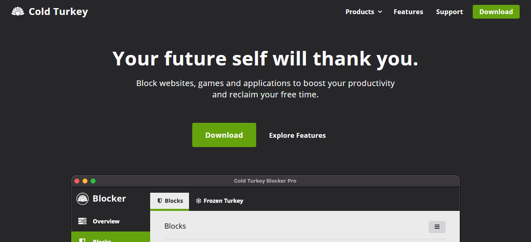Follow the Explore Features link
Viewport: 531px width, 242px height.
(x=297, y=135)
